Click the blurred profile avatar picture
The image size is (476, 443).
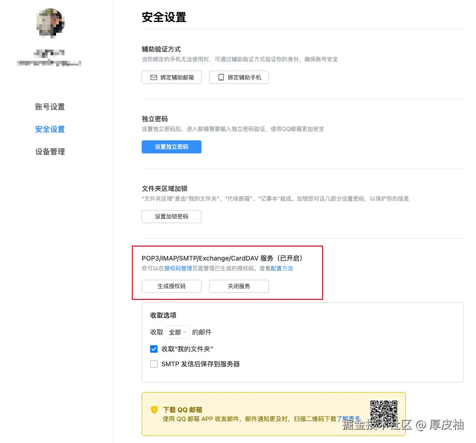pos(50,23)
